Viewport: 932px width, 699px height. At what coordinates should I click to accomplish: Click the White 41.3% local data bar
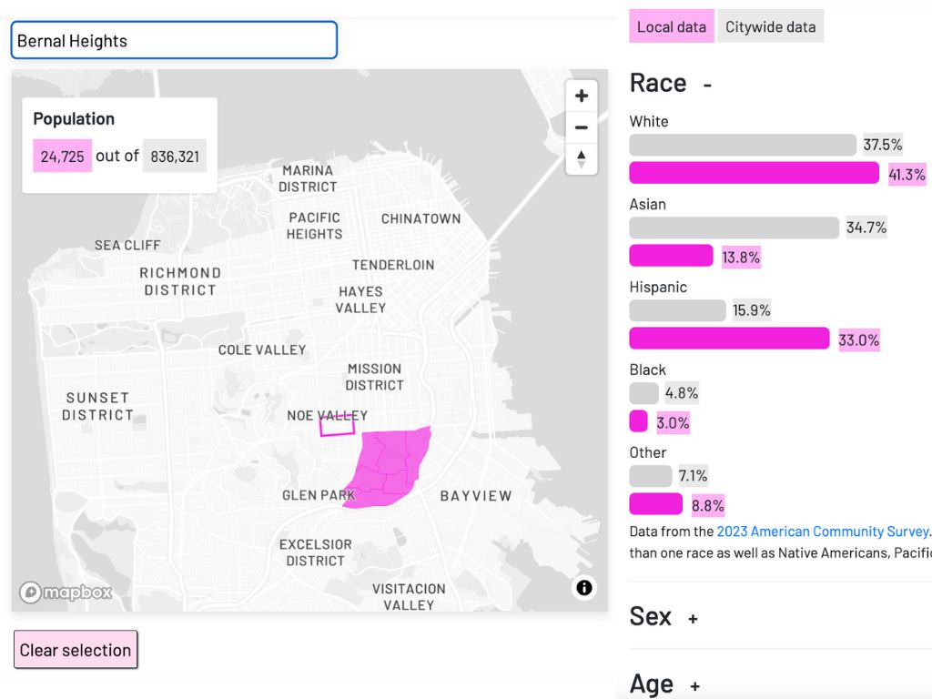pos(755,172)
